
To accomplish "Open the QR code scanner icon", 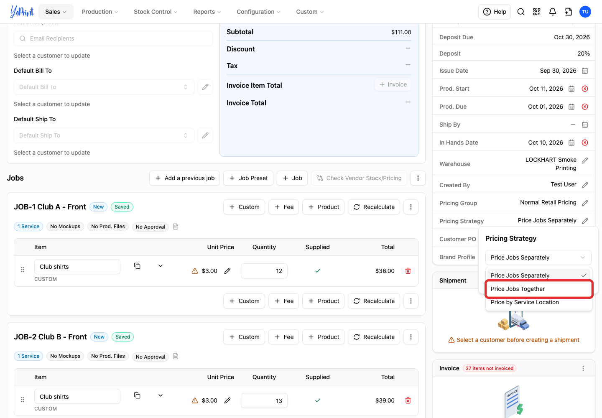I will coord(537,12).
